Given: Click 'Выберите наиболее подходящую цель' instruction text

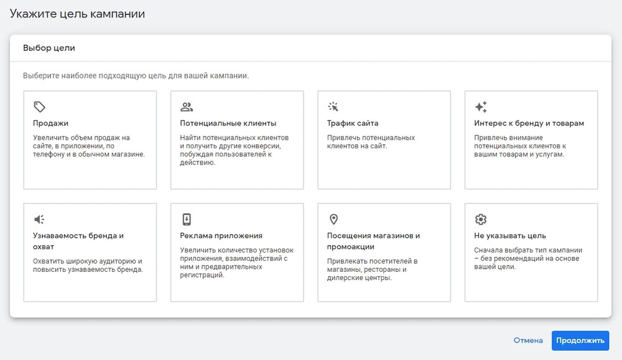Looking at the screenshot, I should click(136, 76).
